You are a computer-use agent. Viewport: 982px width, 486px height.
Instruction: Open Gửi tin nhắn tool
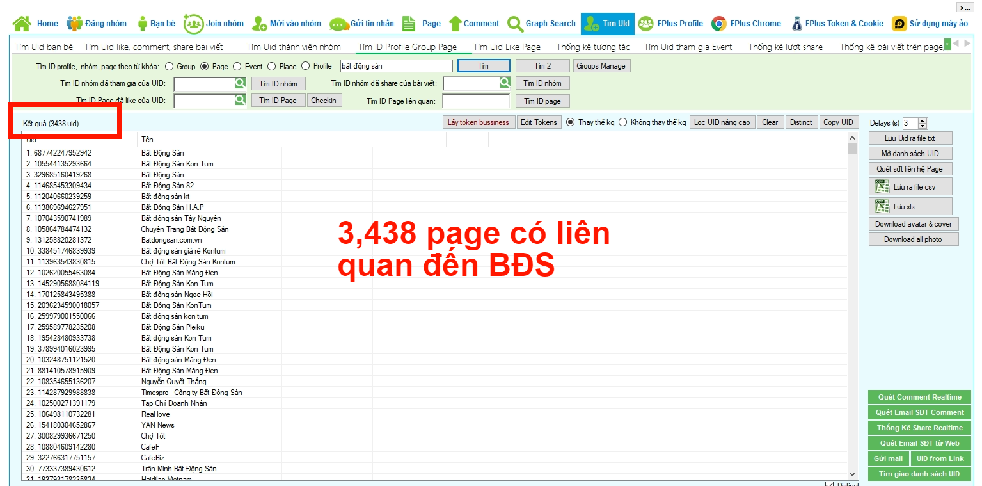pyautogui.click(x=361, y=24)
